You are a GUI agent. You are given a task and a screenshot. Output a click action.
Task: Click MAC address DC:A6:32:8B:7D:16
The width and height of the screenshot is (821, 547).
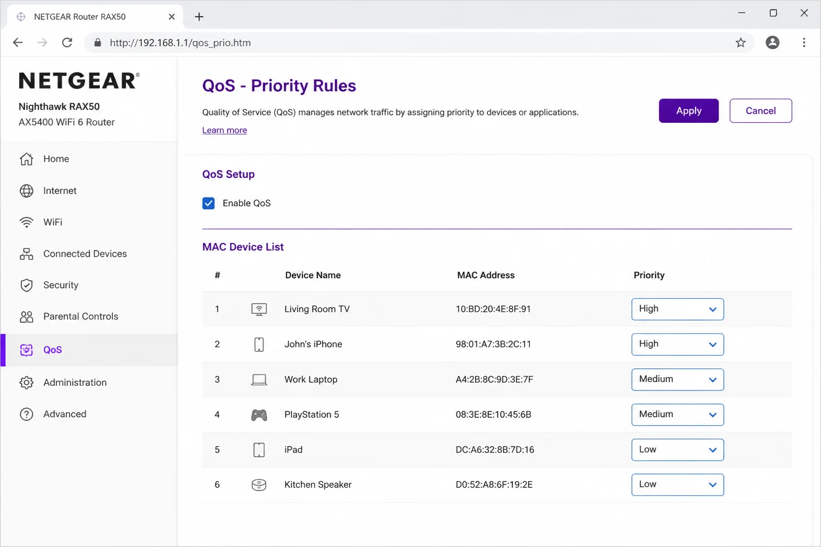[495, 450]
